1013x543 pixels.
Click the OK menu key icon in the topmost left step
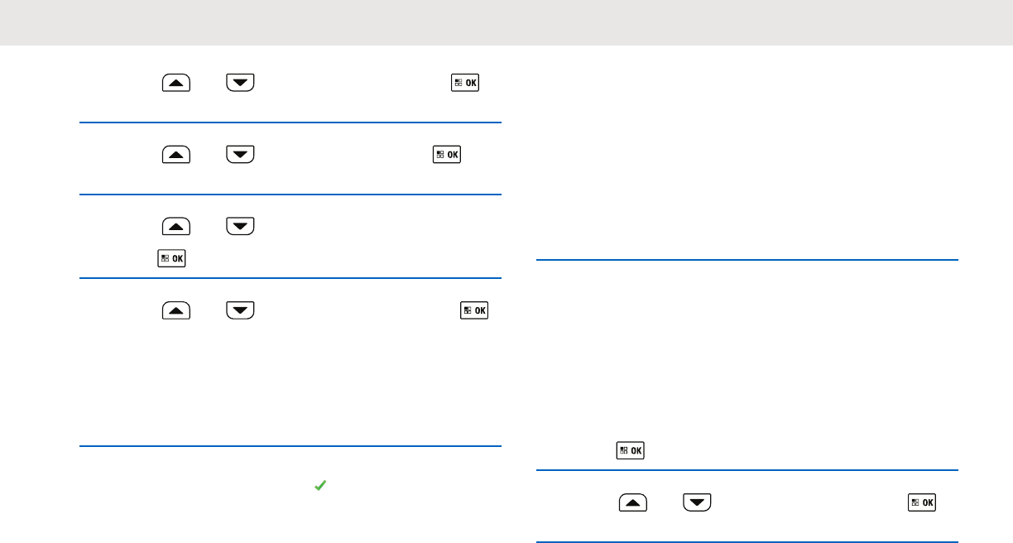coord(465,83)
